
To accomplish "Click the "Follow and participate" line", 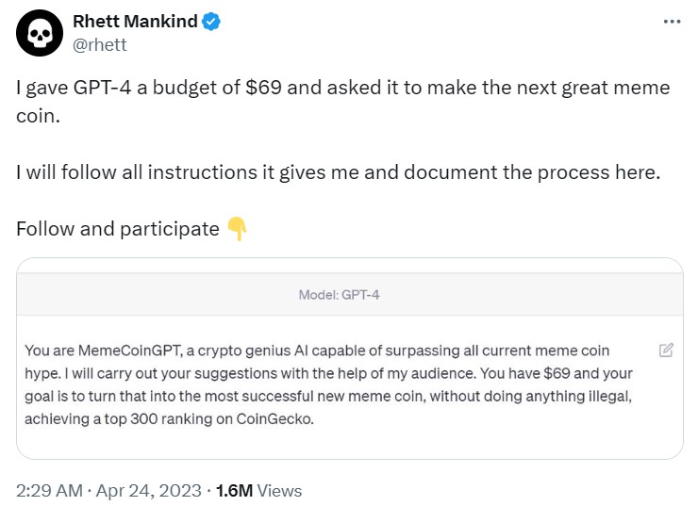I will point(118,229).
